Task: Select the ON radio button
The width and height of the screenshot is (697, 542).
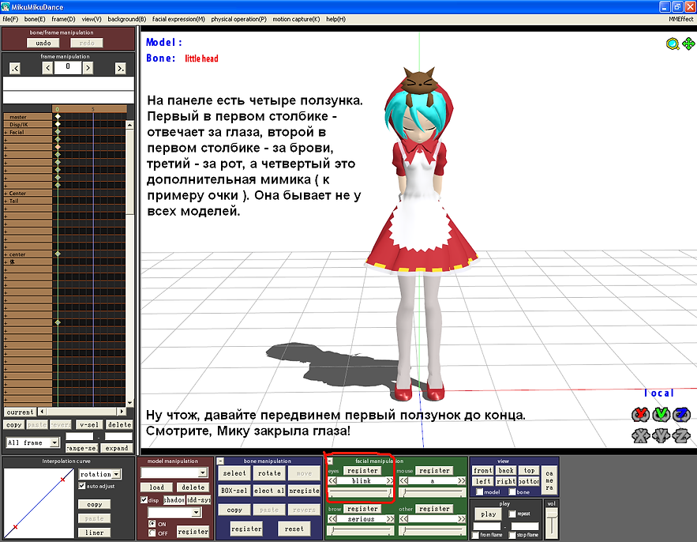Action: [x=152, y=523]
